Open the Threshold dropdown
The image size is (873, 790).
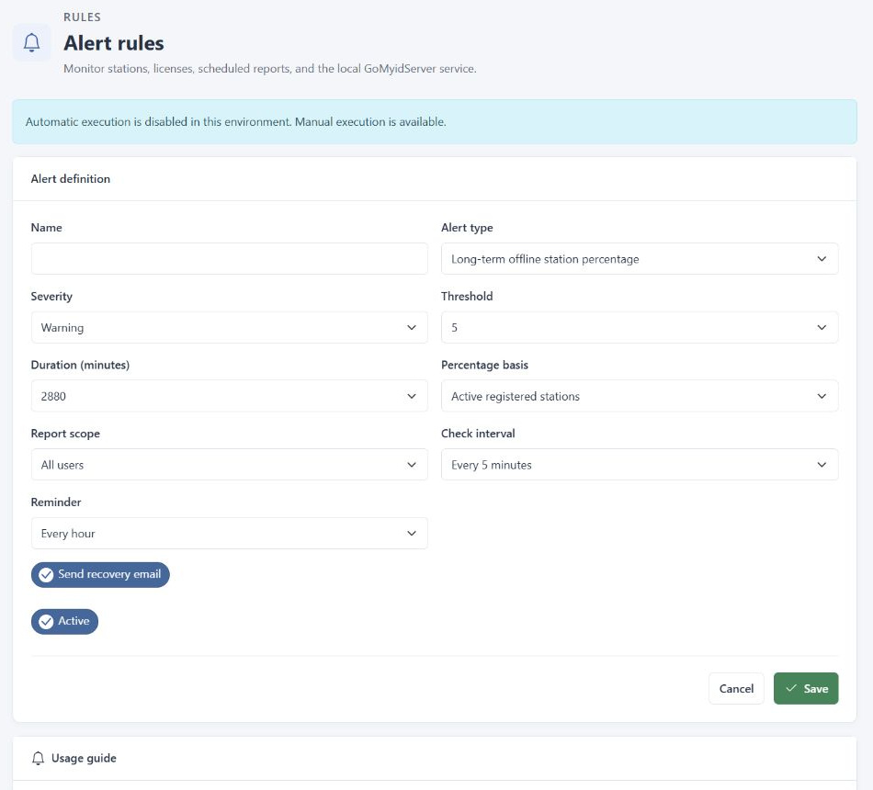coord(640,327)
